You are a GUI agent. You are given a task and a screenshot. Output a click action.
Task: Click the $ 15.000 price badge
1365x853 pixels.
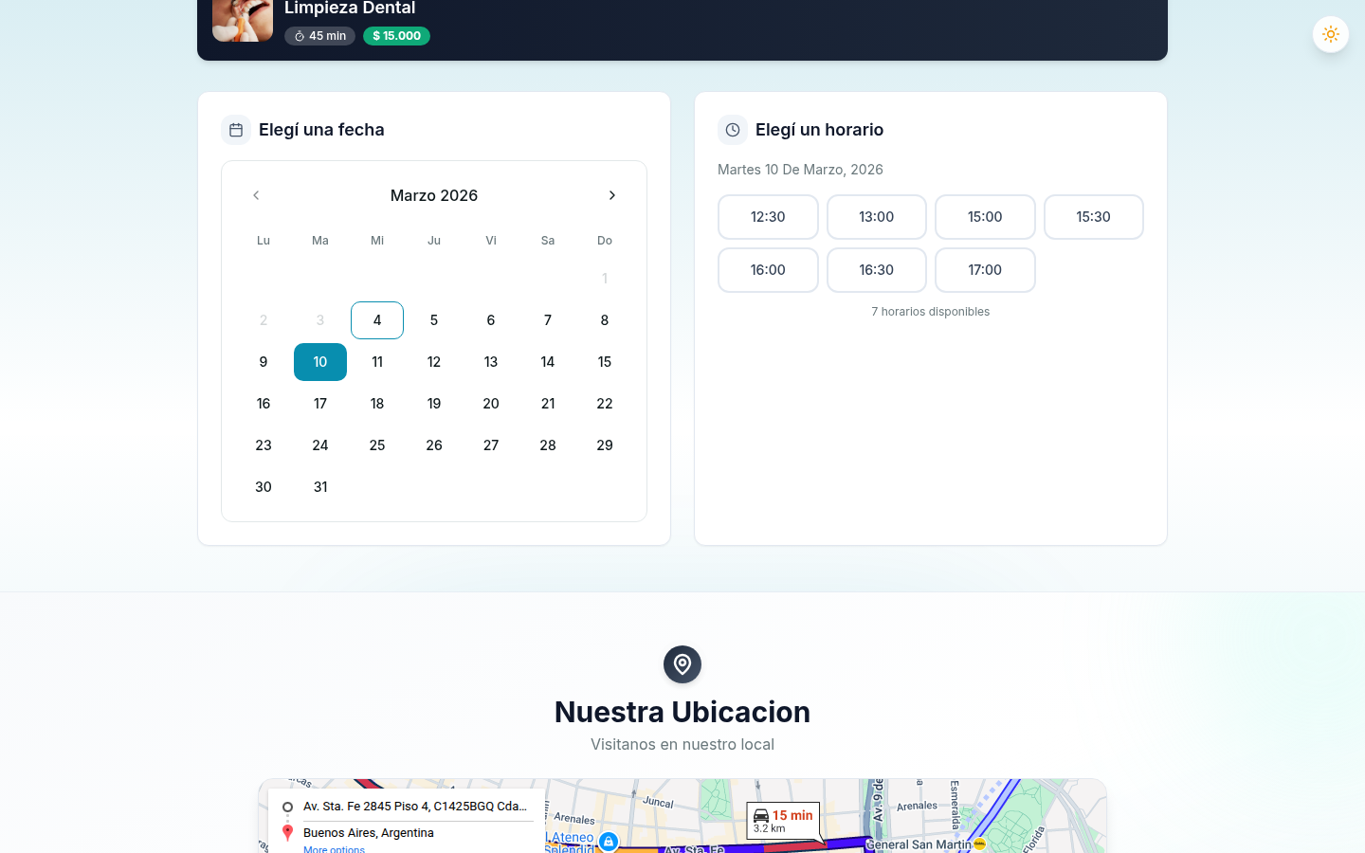point(396,36)
